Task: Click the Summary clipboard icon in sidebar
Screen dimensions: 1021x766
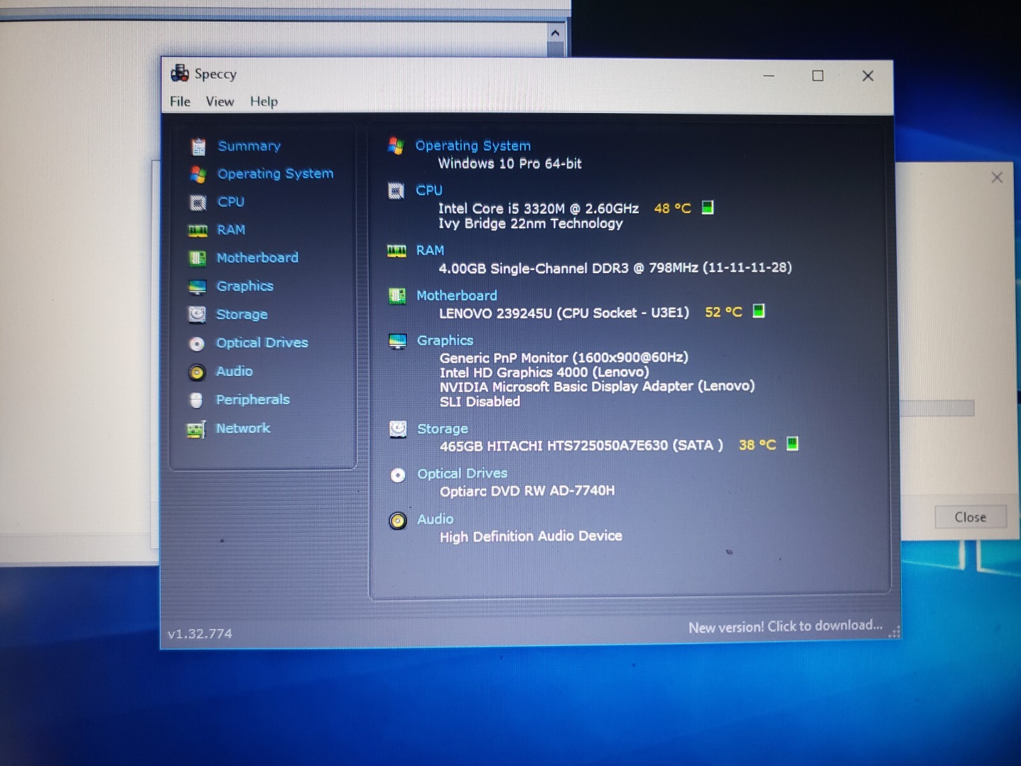Action: coord(198,147)
